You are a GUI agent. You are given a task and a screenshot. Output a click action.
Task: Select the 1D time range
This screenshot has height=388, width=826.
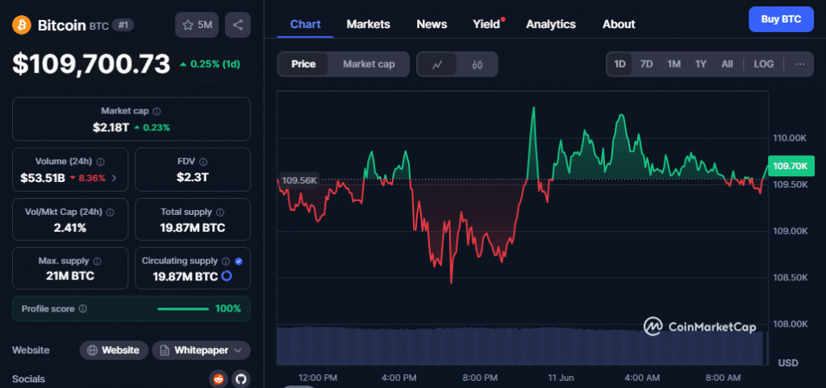click(619, 64)
